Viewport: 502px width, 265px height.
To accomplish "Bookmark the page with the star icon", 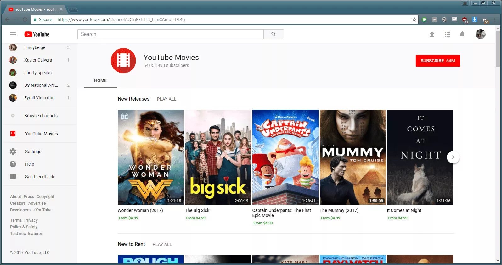I will click(x=414, y=19).
